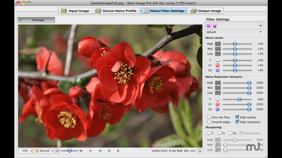
Task: Click the Noise Levels Y slider handle
Action: 235,60
